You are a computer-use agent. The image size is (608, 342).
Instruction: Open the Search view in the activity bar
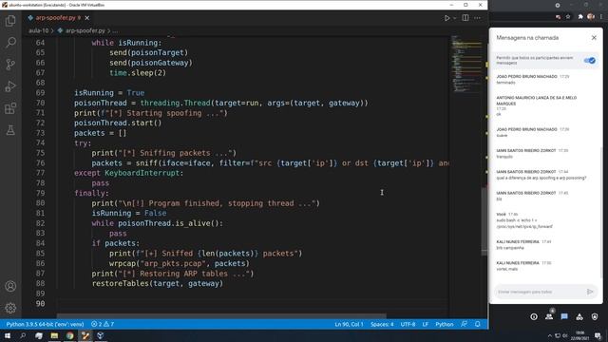(x=10, y=42)
